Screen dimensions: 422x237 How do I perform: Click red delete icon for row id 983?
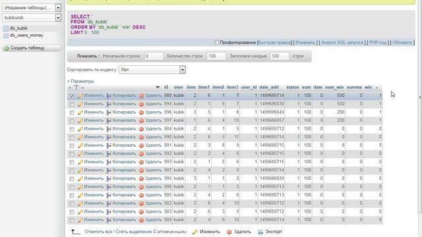[x=141, y=212]
